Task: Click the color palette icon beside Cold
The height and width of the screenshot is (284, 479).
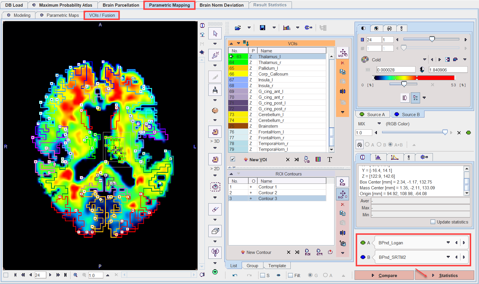Action: point(365,60)
